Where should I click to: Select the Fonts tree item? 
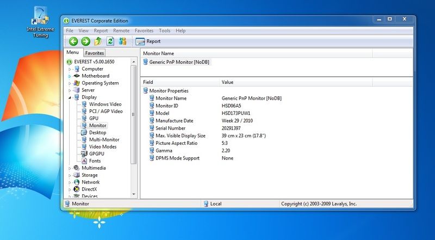coord(95,161)
